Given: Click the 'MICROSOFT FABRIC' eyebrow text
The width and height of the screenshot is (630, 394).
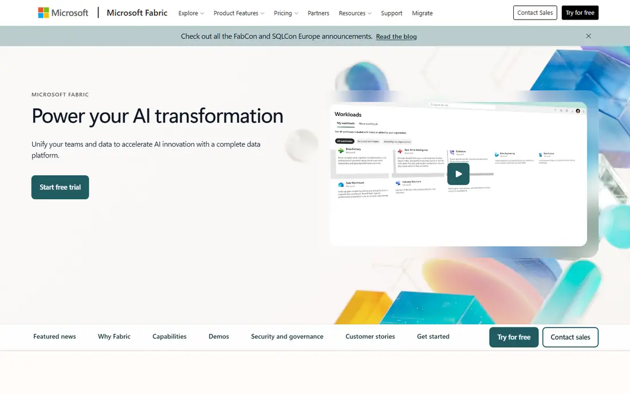Looking at the screenshot, I should click(x=60, y=95).
